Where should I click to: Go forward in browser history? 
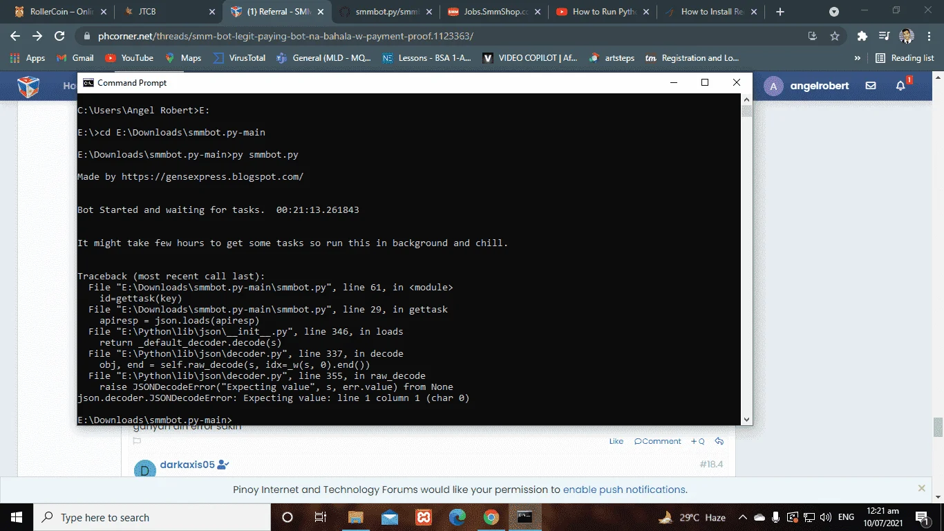37,36
